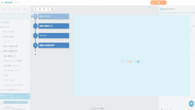Select パスワード入力 action in sidebar
195x110 pixels.
[x=9, y=80]
